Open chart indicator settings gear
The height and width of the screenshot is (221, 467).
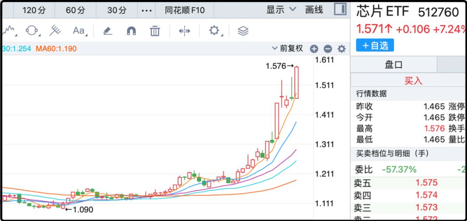click(342, 49)
